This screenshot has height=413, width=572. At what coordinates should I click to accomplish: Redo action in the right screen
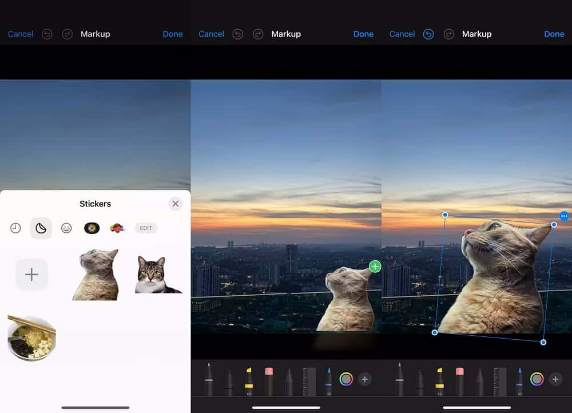click(x=448, y=34)
